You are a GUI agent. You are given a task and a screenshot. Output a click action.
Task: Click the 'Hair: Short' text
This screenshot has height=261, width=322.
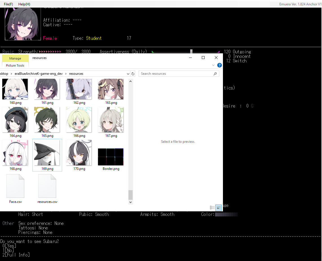pyautogui.click(x=30, y=214)
